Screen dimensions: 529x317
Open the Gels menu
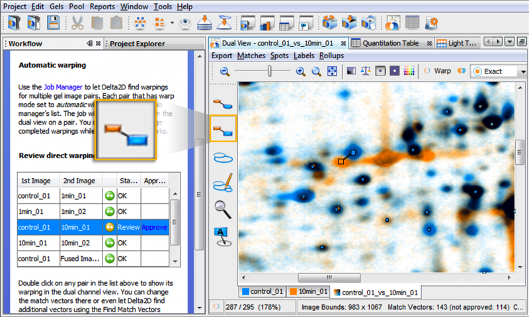(56, 6)
